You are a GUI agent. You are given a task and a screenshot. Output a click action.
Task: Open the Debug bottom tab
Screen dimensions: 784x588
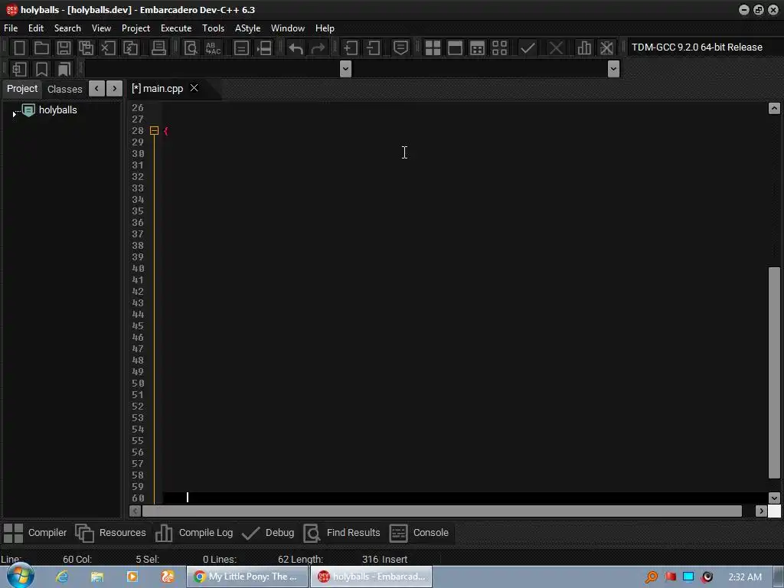click(x=268, y=533)
